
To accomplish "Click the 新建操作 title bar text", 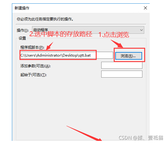I will 22,8.
